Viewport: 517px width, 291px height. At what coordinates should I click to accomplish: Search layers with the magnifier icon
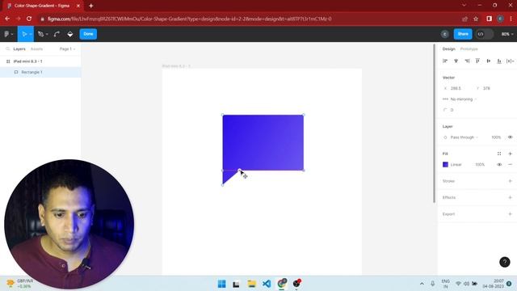(7, 48)
